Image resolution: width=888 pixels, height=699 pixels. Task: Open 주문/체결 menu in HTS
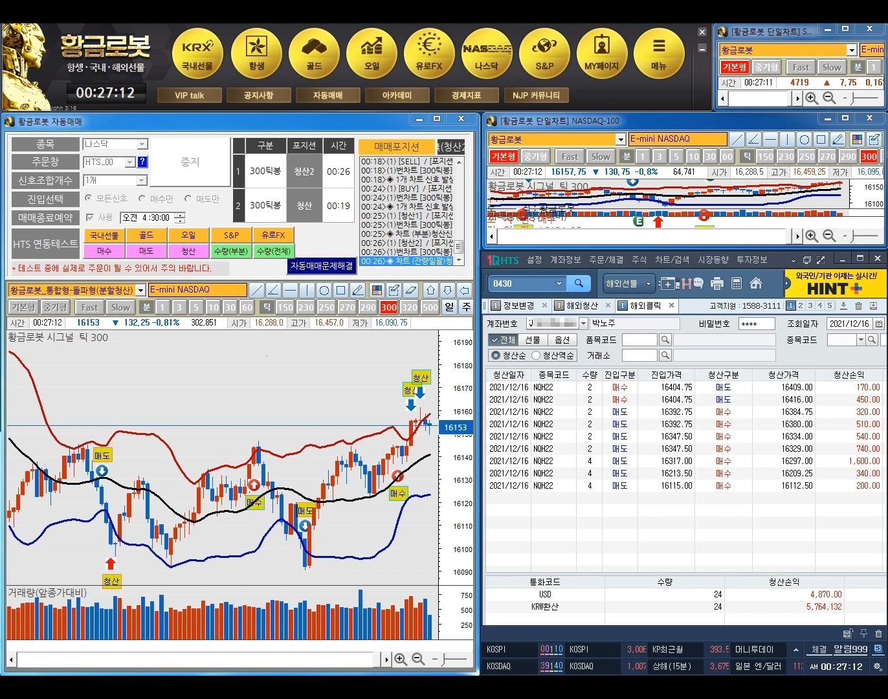(x=606, y=260)
